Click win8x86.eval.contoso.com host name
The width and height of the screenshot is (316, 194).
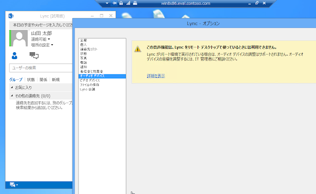coord(186,3)
